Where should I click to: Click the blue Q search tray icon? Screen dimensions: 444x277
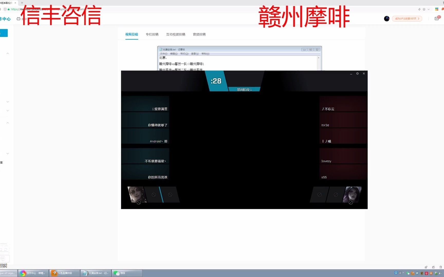(396, 273)
